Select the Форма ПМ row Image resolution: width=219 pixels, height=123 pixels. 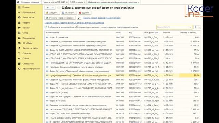pyautogui.click(x=123, y=114)
